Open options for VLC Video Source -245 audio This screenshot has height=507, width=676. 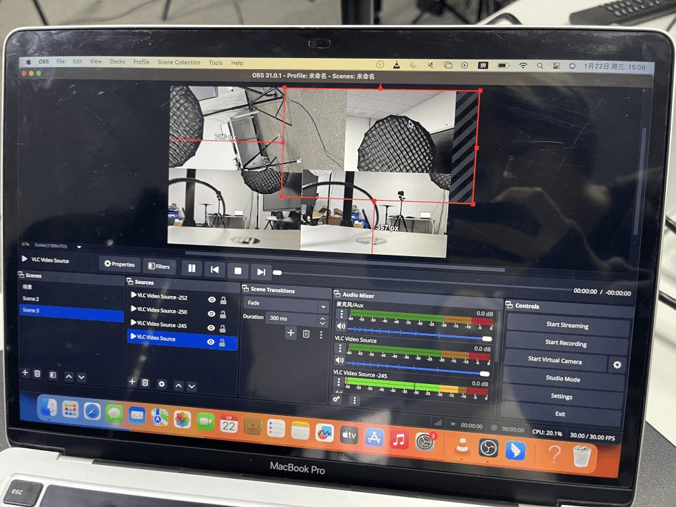tap(339, 382)
